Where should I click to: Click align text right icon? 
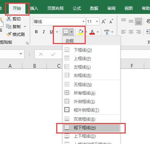[x=138, y=32]
